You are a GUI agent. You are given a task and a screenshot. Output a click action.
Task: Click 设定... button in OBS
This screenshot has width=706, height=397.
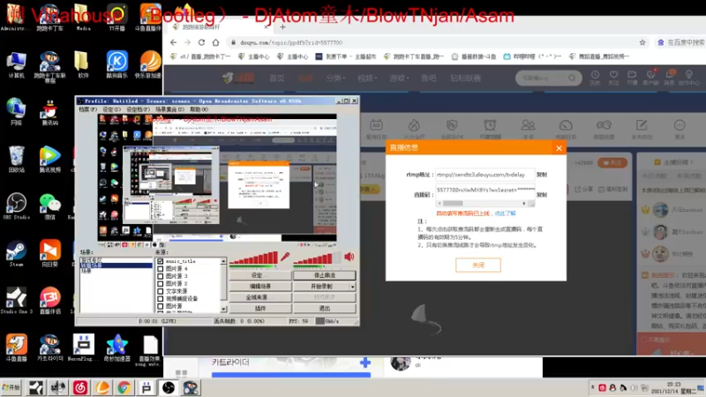tap(260, 275)
